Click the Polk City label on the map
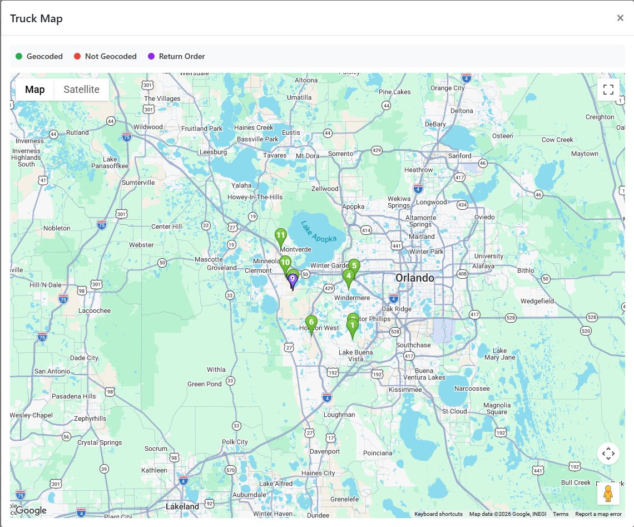This screenshot has width=634, height=527. (x=235, y=442)
